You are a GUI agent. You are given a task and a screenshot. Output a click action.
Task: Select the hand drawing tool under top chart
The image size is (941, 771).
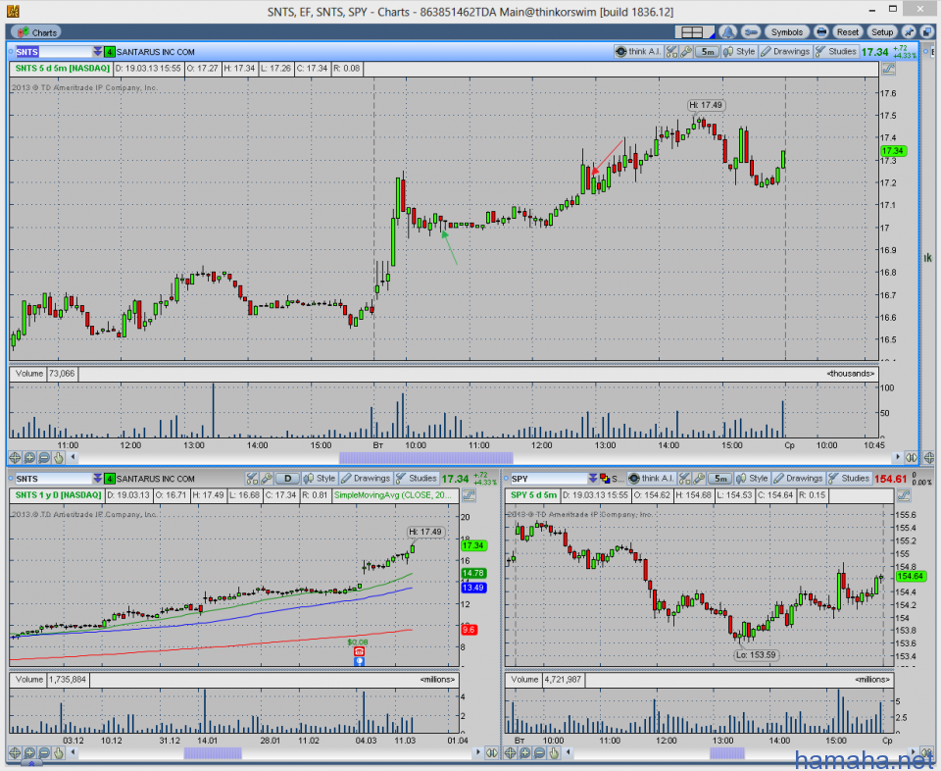click(58, 457)
